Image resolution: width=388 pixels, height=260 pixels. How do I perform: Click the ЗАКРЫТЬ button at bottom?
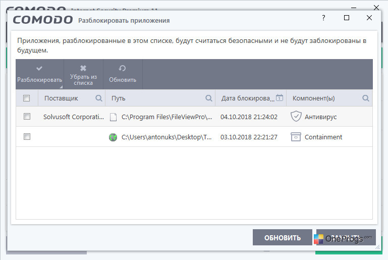tap(346, 237)
